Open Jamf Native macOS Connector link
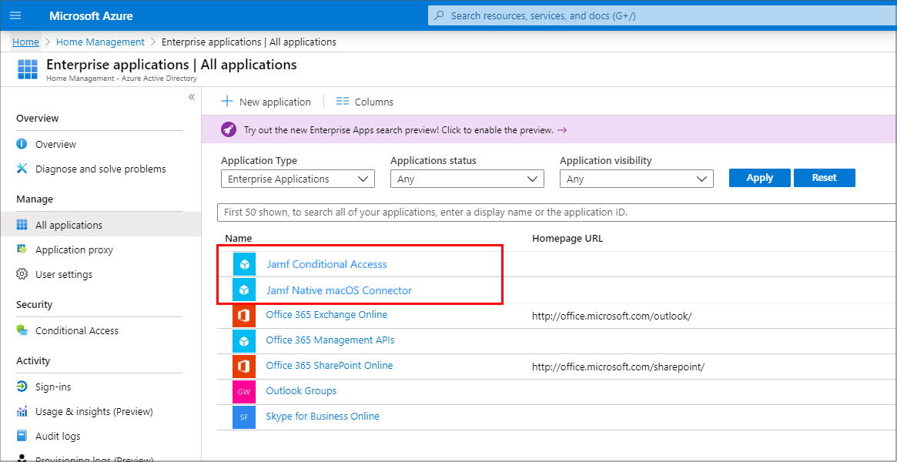Screen dimensions: 897x462 (340, 290)
